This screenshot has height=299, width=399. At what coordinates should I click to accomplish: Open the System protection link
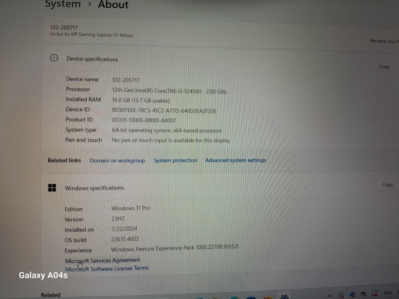[175, 160]
